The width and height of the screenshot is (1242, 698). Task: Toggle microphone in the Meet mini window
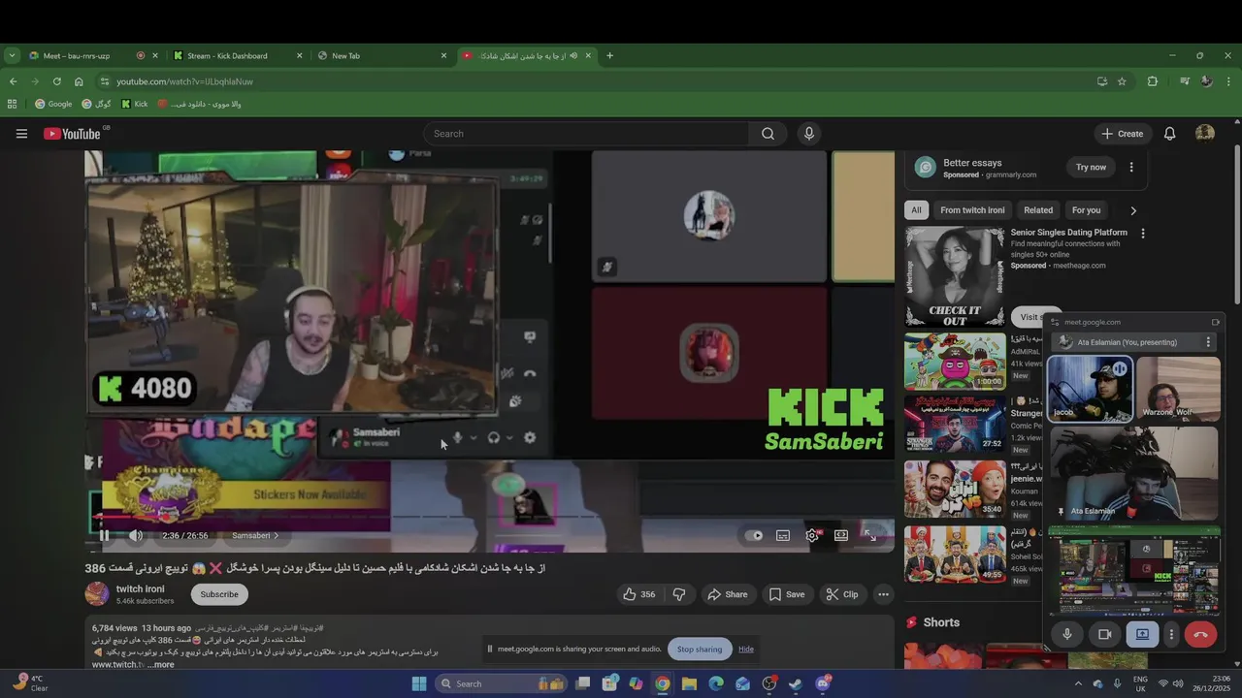[x=1067, y=634]
